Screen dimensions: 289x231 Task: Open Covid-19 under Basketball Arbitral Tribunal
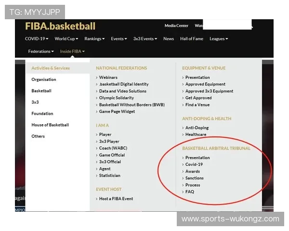[x=194, y=164]
